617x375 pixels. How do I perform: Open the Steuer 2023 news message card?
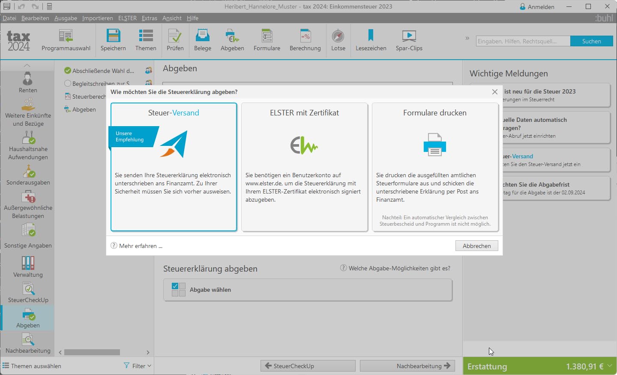556,95
